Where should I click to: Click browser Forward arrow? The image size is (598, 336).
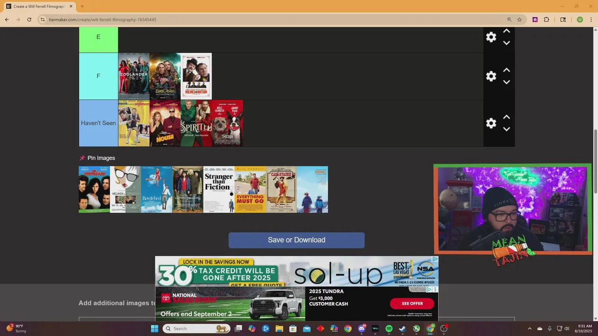pyautogui.click(x=18, y=20)
